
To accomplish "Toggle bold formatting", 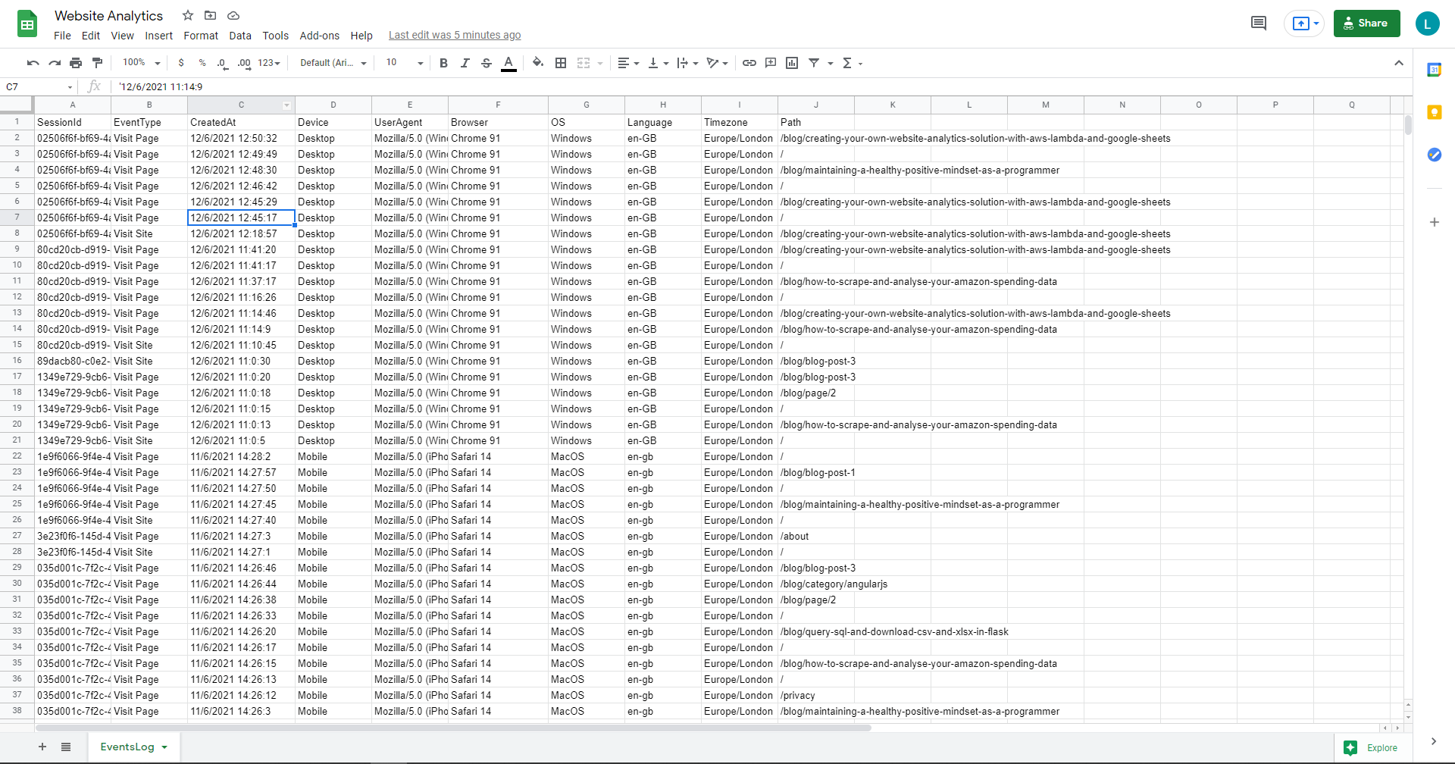I will click(x=443, y=63).
